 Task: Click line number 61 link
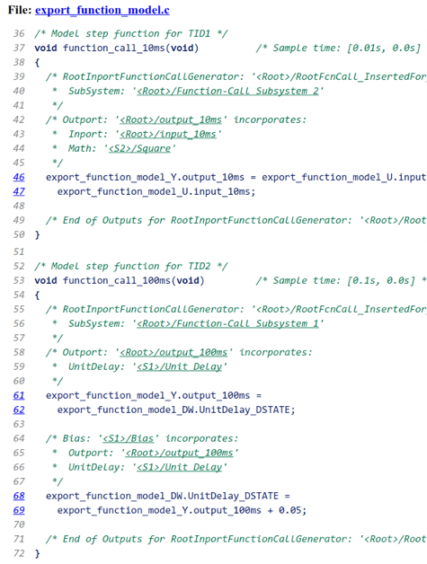point(19,395)
